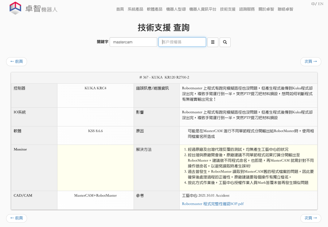328x227 pixels.
Task: Click the keyword field containing mastercam
Action: 134,42
